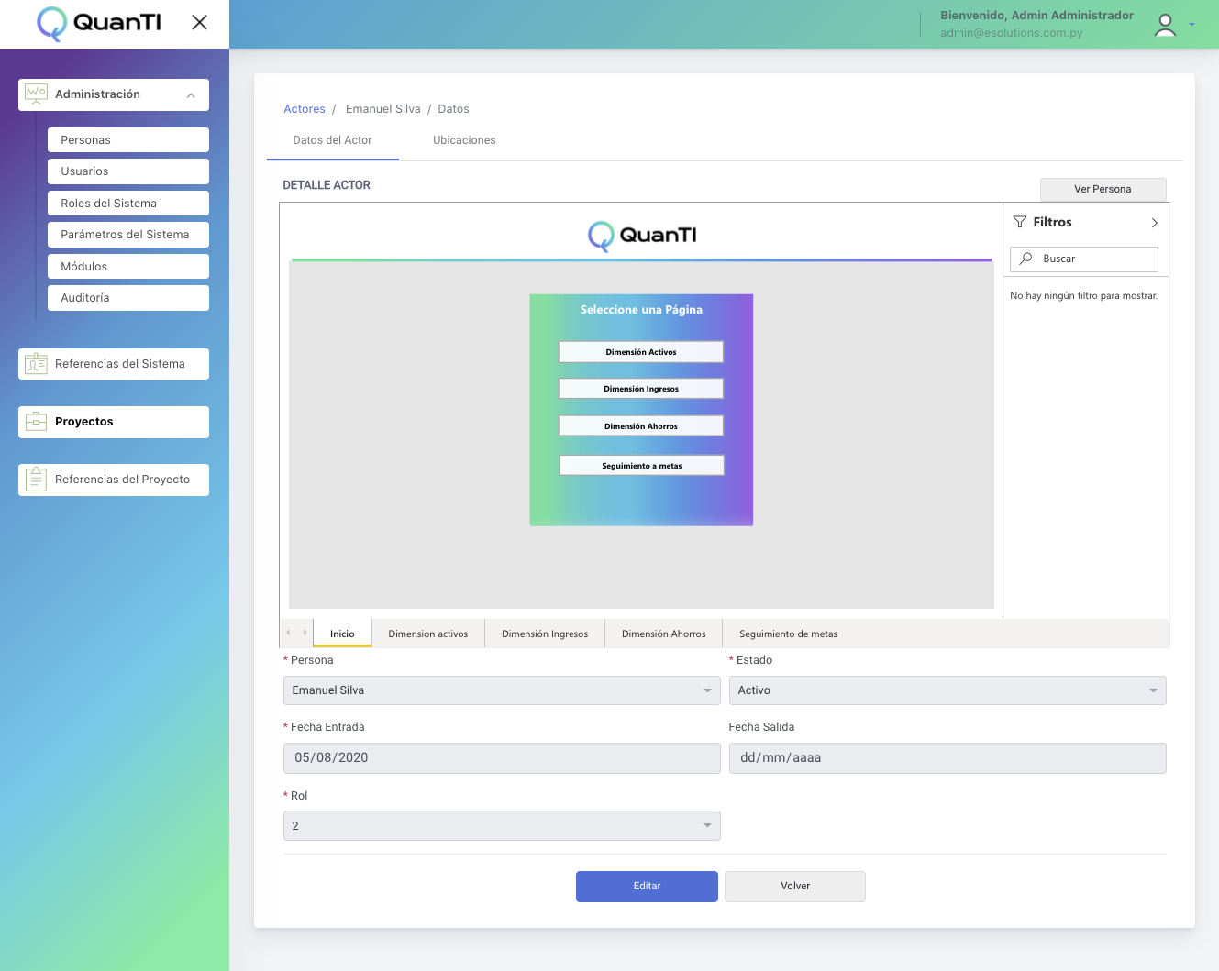Click the previous-page arrow beside Inicio tab
The height and width of the screenshot is (971, 1219).
pos(288,633)
